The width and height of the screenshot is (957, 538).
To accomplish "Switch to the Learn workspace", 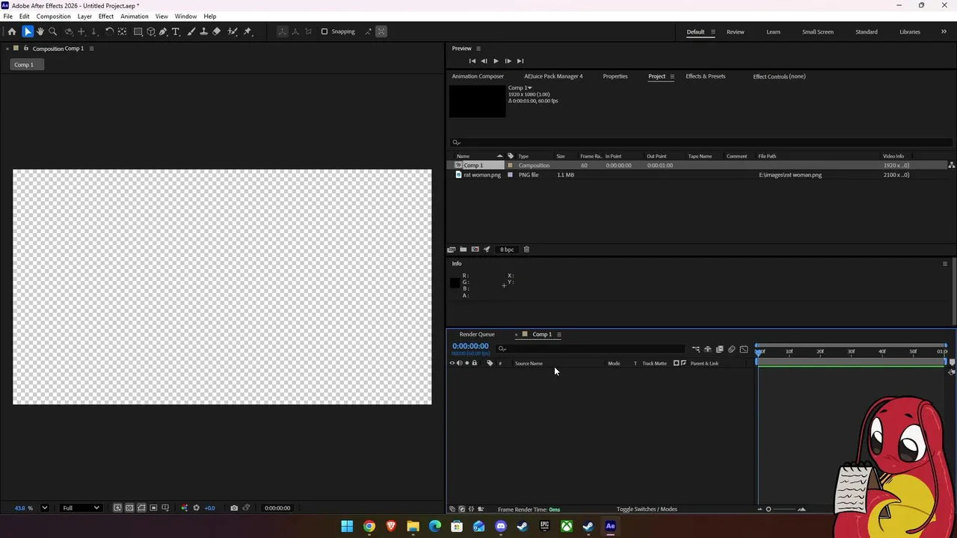I will coord(773,32).
